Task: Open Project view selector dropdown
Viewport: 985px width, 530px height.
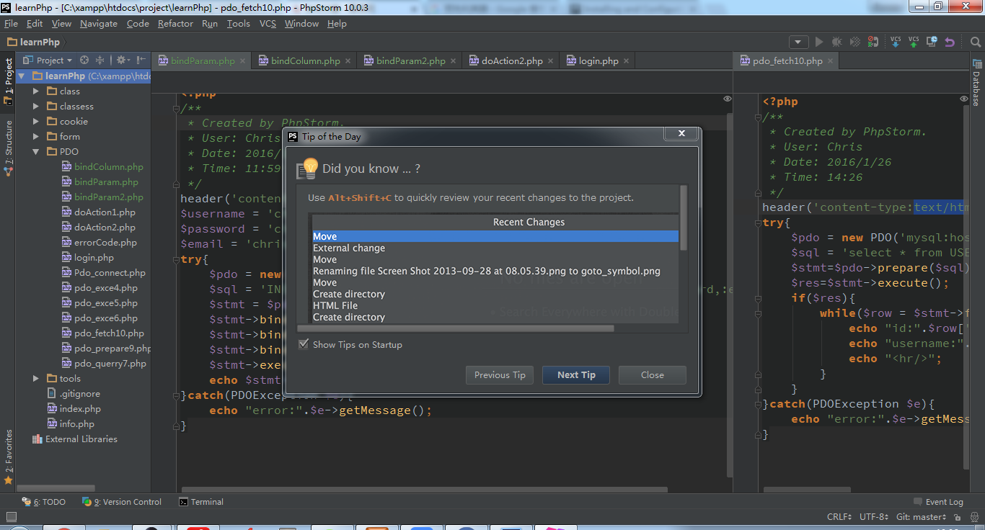Action: [x=47, y=60]
